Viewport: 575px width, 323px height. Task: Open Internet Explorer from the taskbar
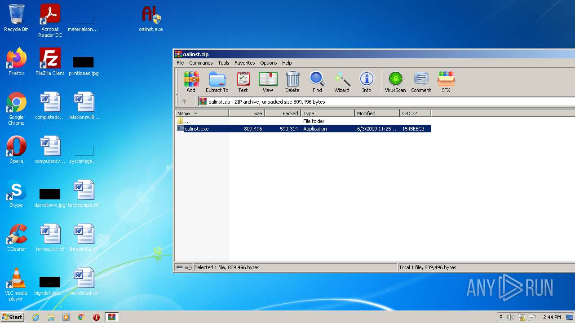point(35,317)
